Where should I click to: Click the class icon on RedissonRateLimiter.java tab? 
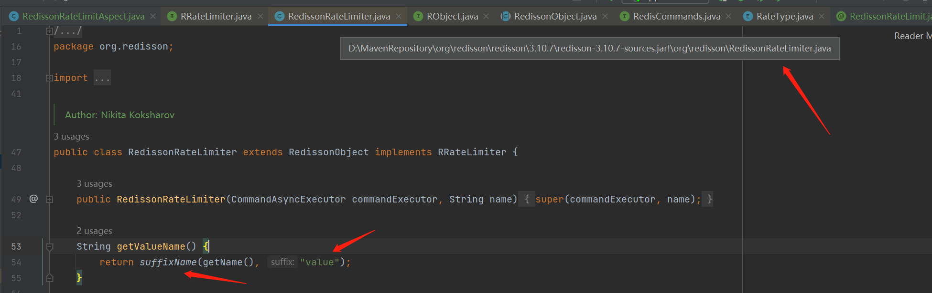[x=280, y=16]
